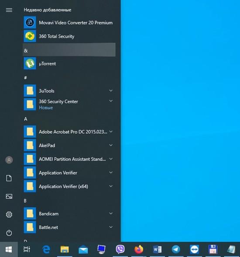Click the 360 Security Center folder icon

pos(30,104)
